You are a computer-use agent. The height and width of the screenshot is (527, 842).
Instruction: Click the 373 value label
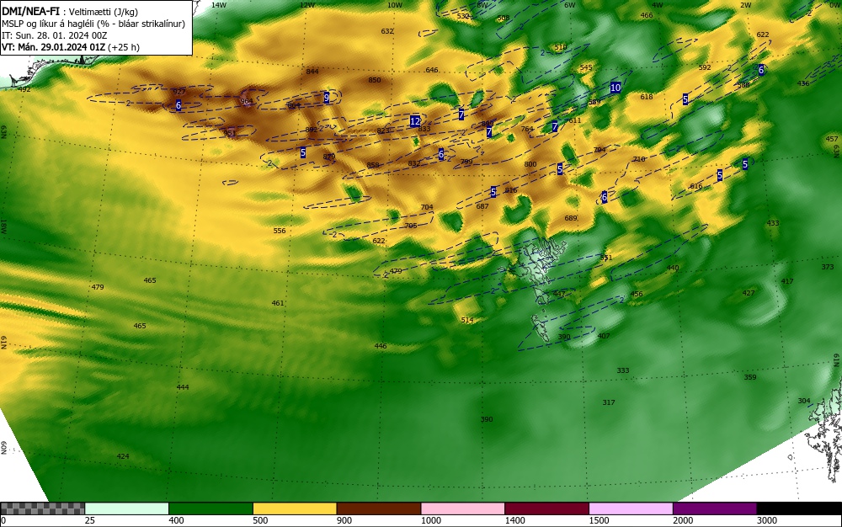click(x=828, y=267)
